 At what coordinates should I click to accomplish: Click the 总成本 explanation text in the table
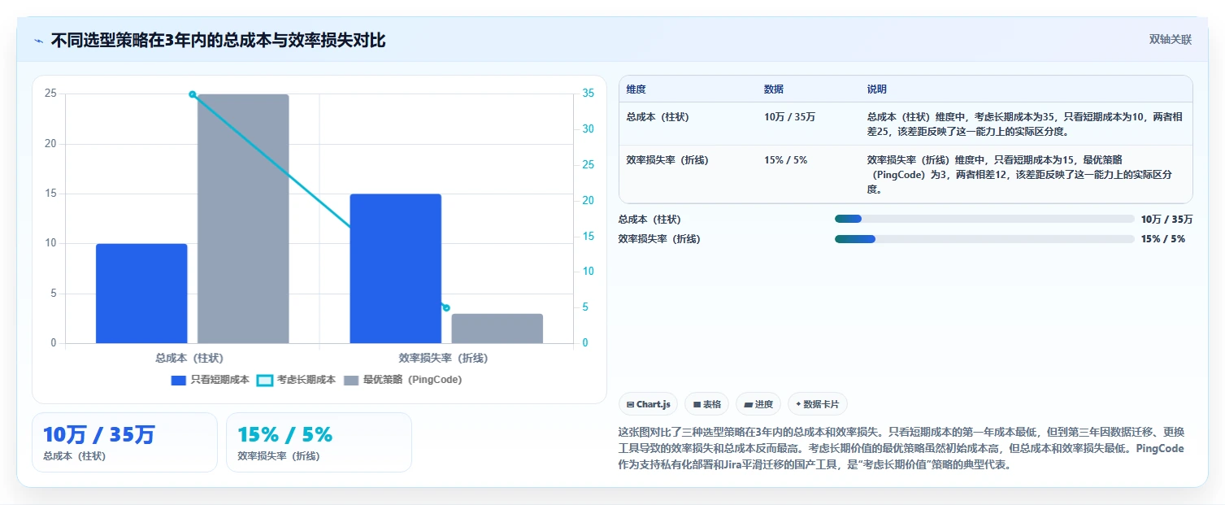coord(1024,124)
